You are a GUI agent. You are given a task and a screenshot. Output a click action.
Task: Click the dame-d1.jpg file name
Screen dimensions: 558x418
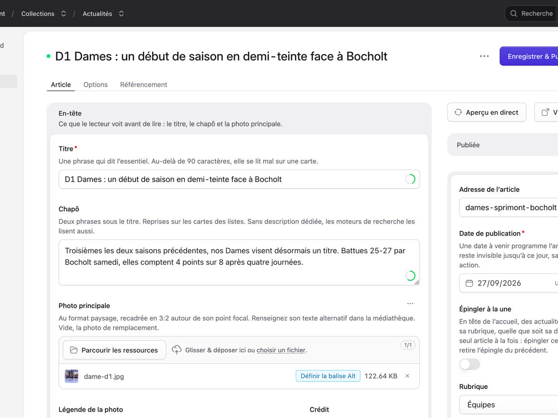[x=104, y=376]
